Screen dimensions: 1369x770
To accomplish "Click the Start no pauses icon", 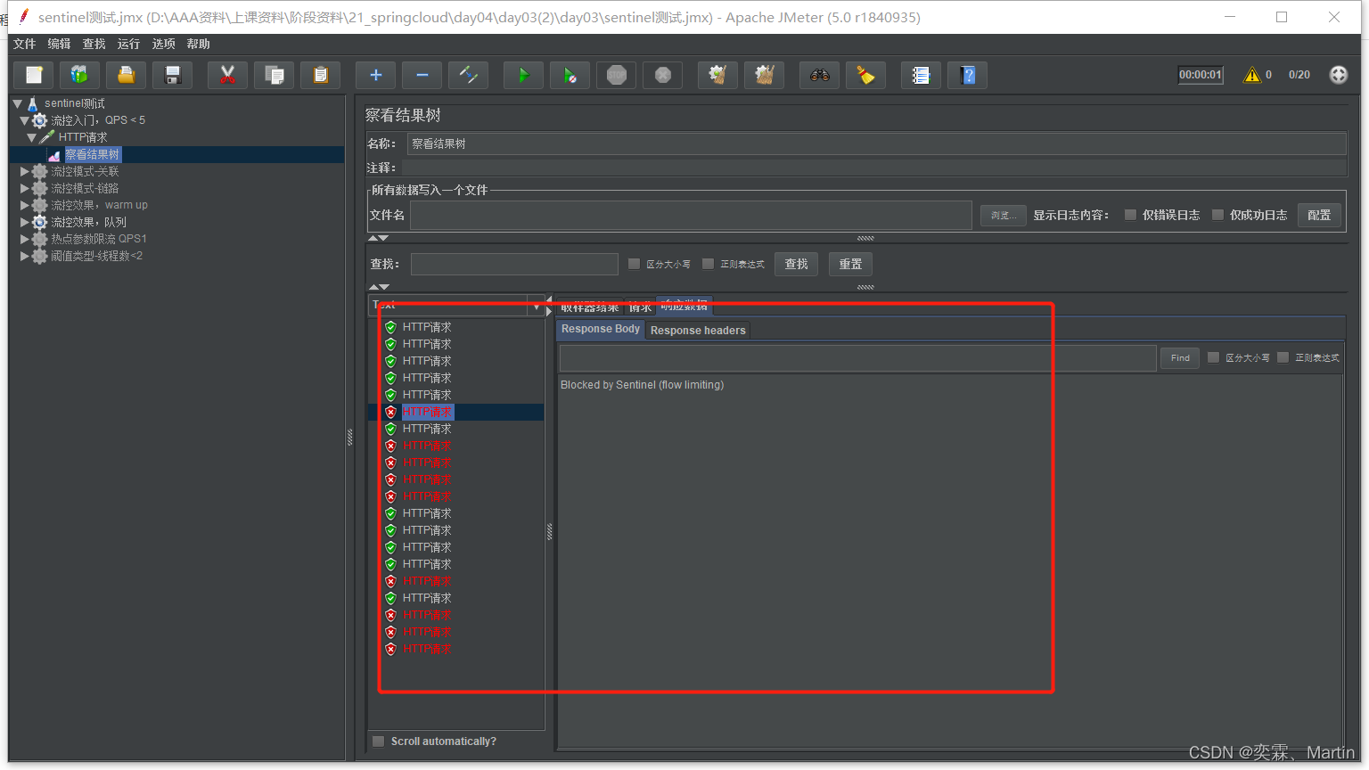I will pyautogui.click(x=570, y=76).
